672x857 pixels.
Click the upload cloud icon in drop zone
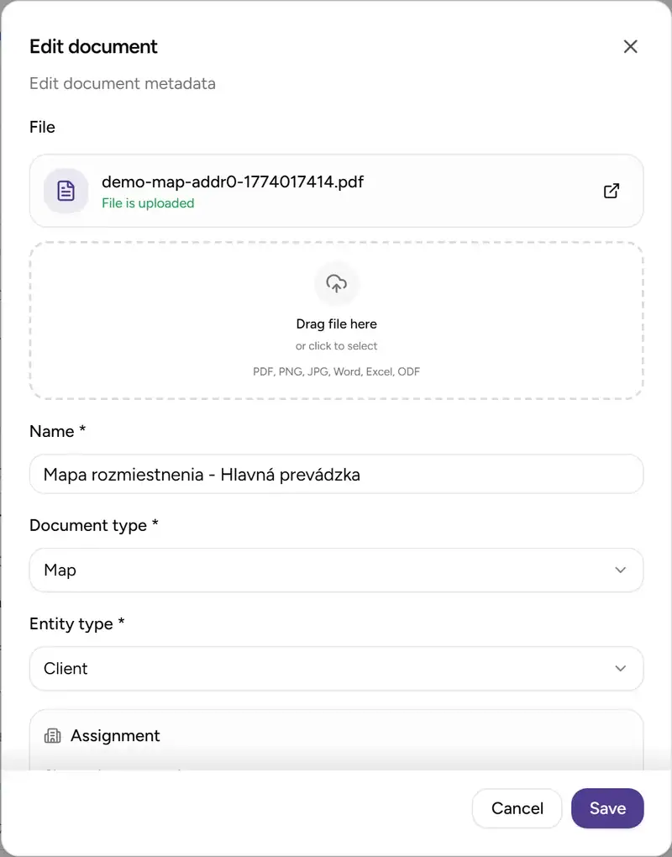pyautogui.click(x=336, y=283)
